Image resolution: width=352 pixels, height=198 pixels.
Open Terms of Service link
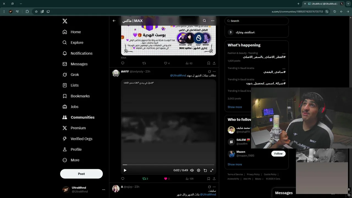pyautogui.click(x=235, y=174)
